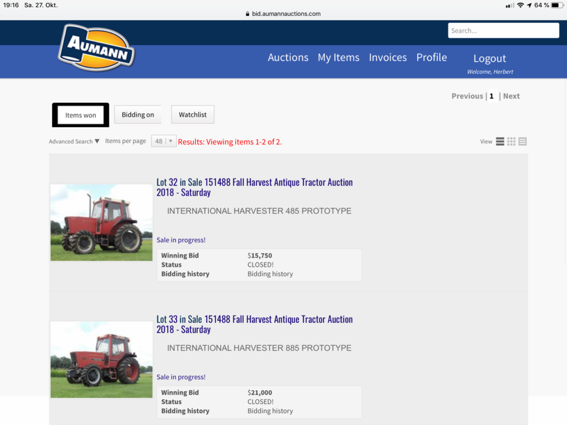The height and width of the screenshot is (425, 567).
Task: Go to Previous results page
Action: [x=467, y=96]
